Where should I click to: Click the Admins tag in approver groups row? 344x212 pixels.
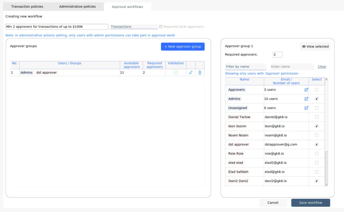(26, 73)
